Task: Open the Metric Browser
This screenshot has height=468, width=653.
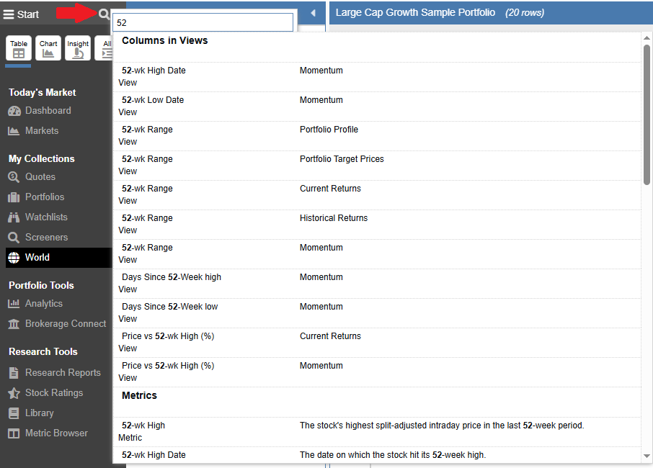Action: (56, 433)
